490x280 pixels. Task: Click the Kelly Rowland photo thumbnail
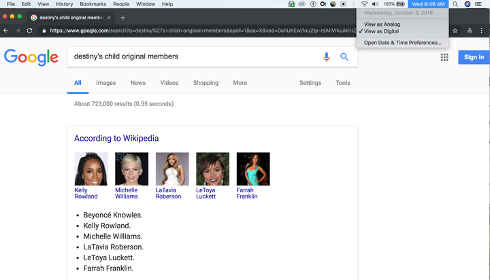click(x=91, y=169)
